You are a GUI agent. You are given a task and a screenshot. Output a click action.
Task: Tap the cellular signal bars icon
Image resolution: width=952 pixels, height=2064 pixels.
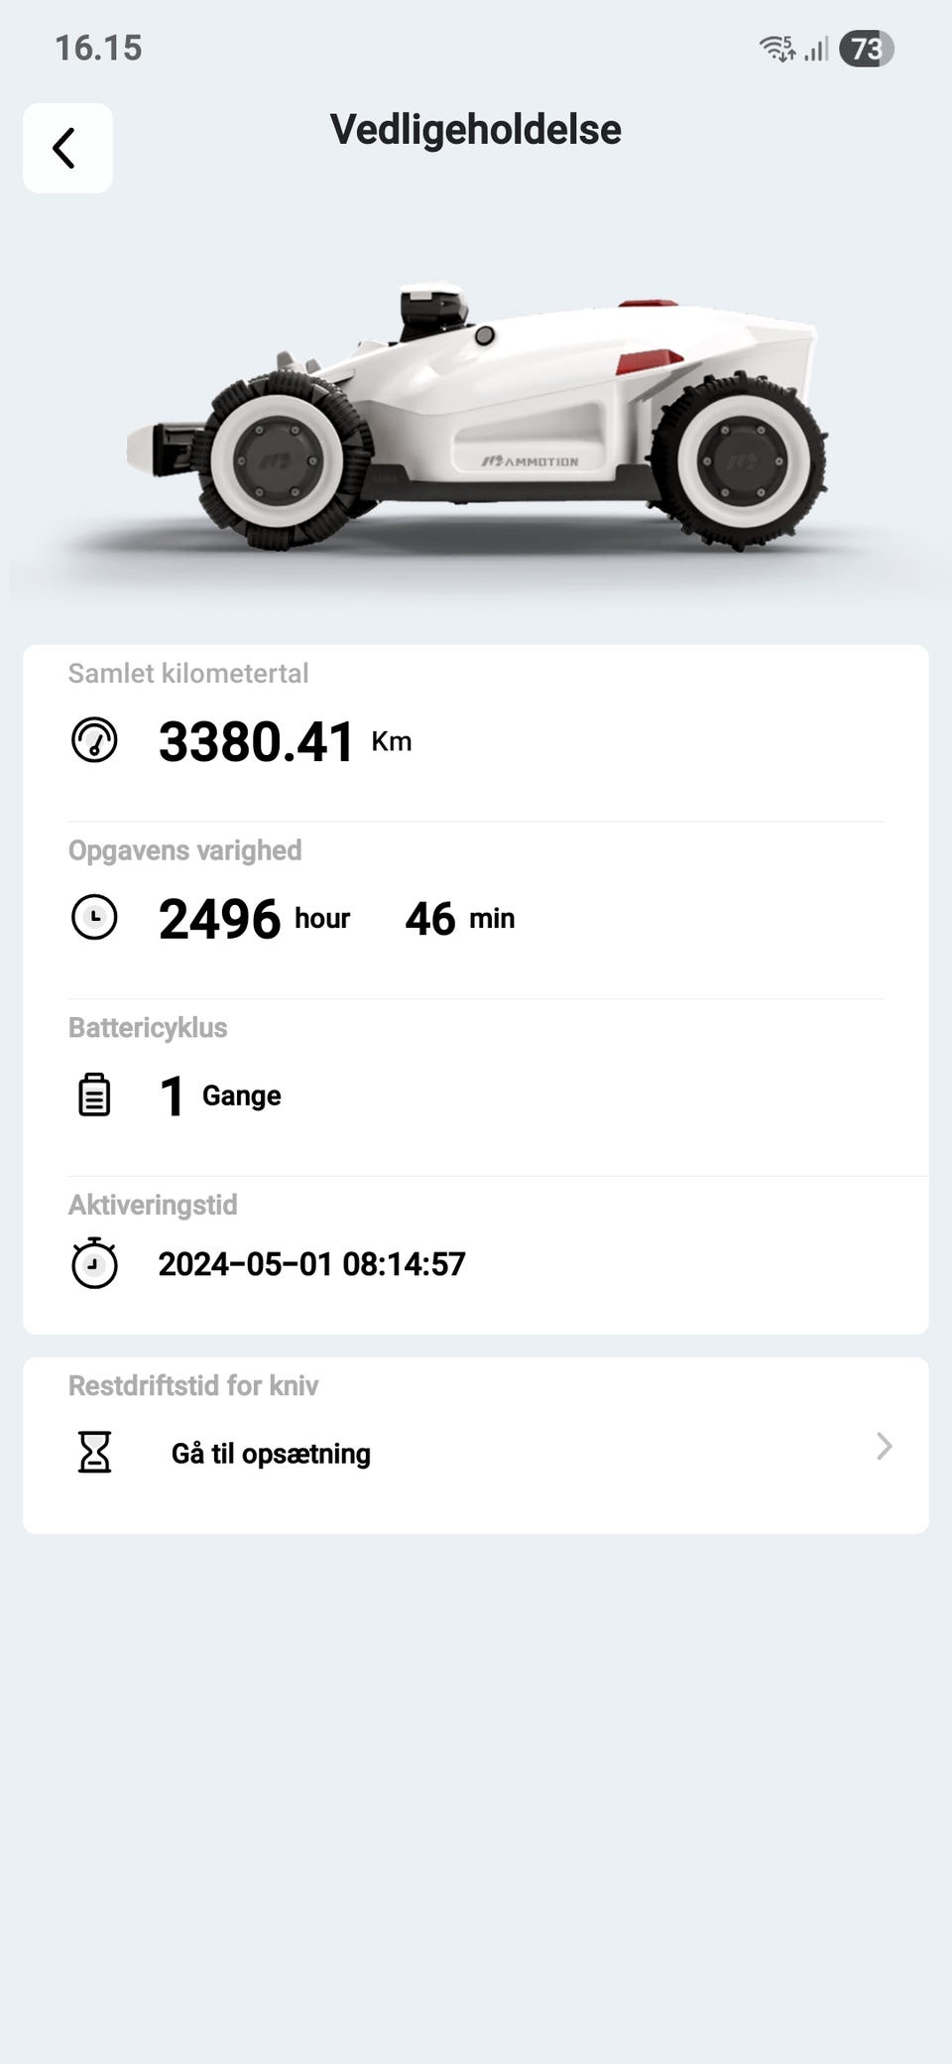pyautogui.click(x=816, y=49)
